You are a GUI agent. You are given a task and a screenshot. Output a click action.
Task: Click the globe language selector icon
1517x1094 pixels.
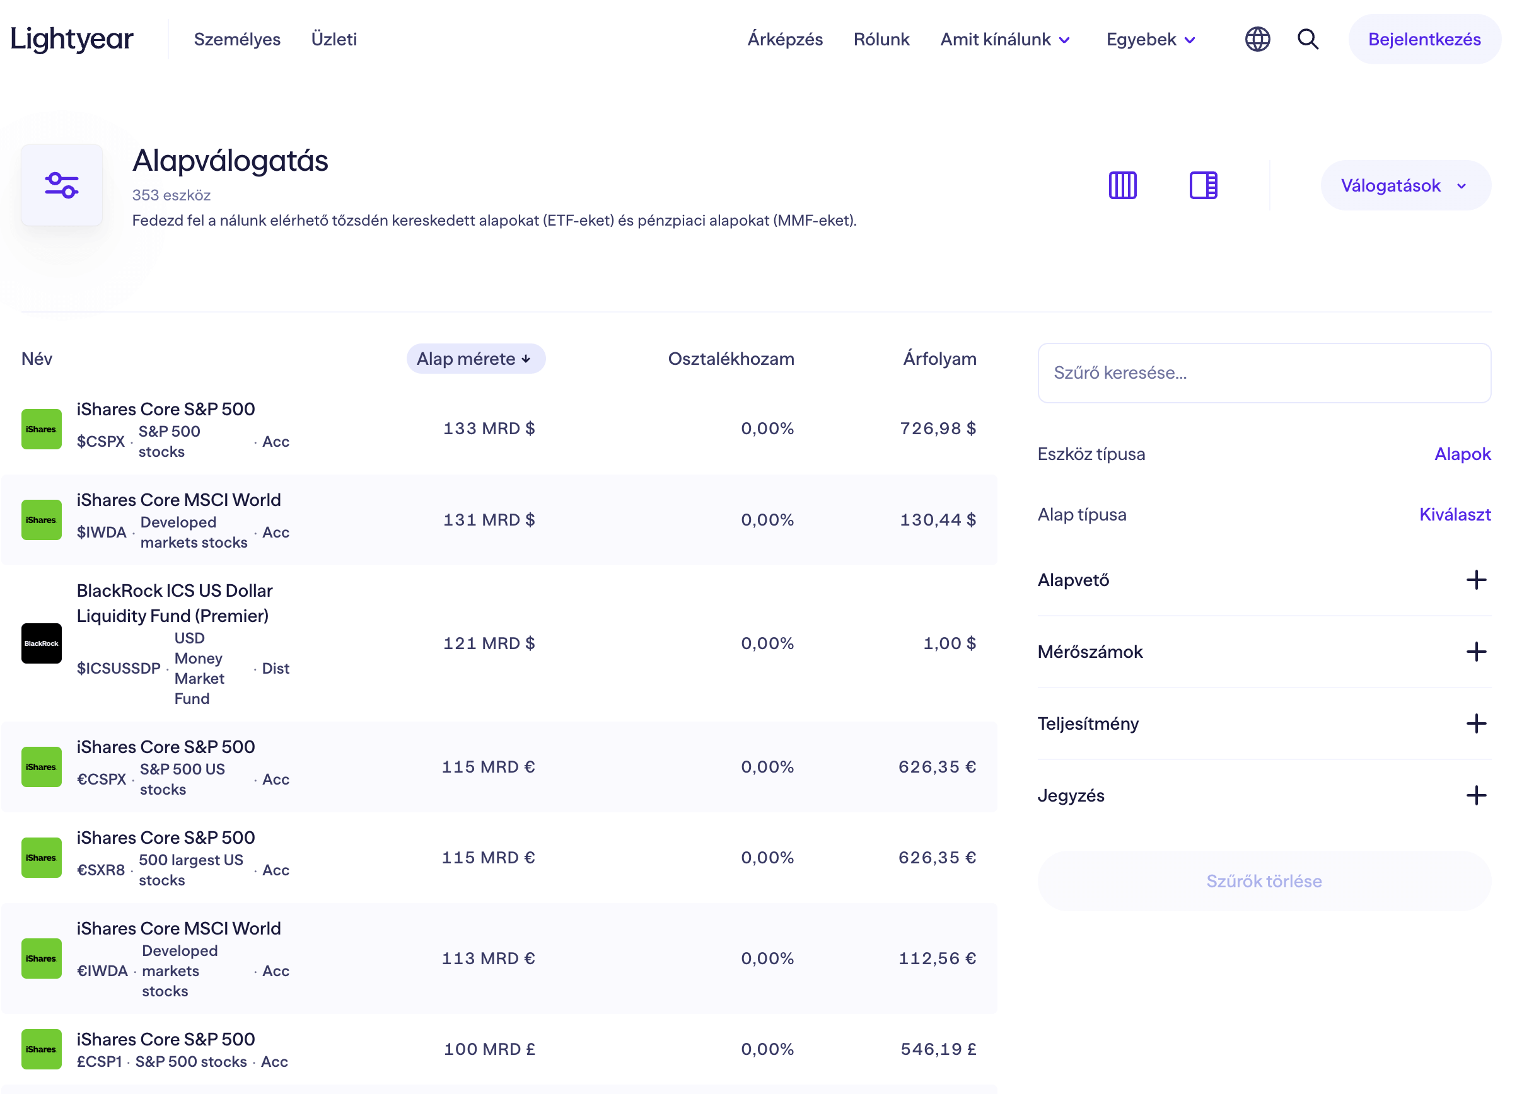(x=1257, y=39)
